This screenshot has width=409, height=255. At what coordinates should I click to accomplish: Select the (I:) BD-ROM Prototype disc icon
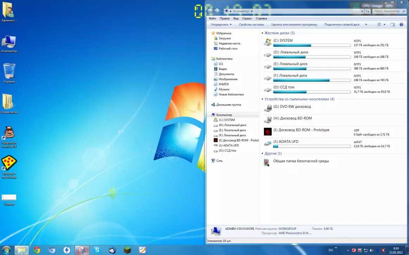[268, 132]
